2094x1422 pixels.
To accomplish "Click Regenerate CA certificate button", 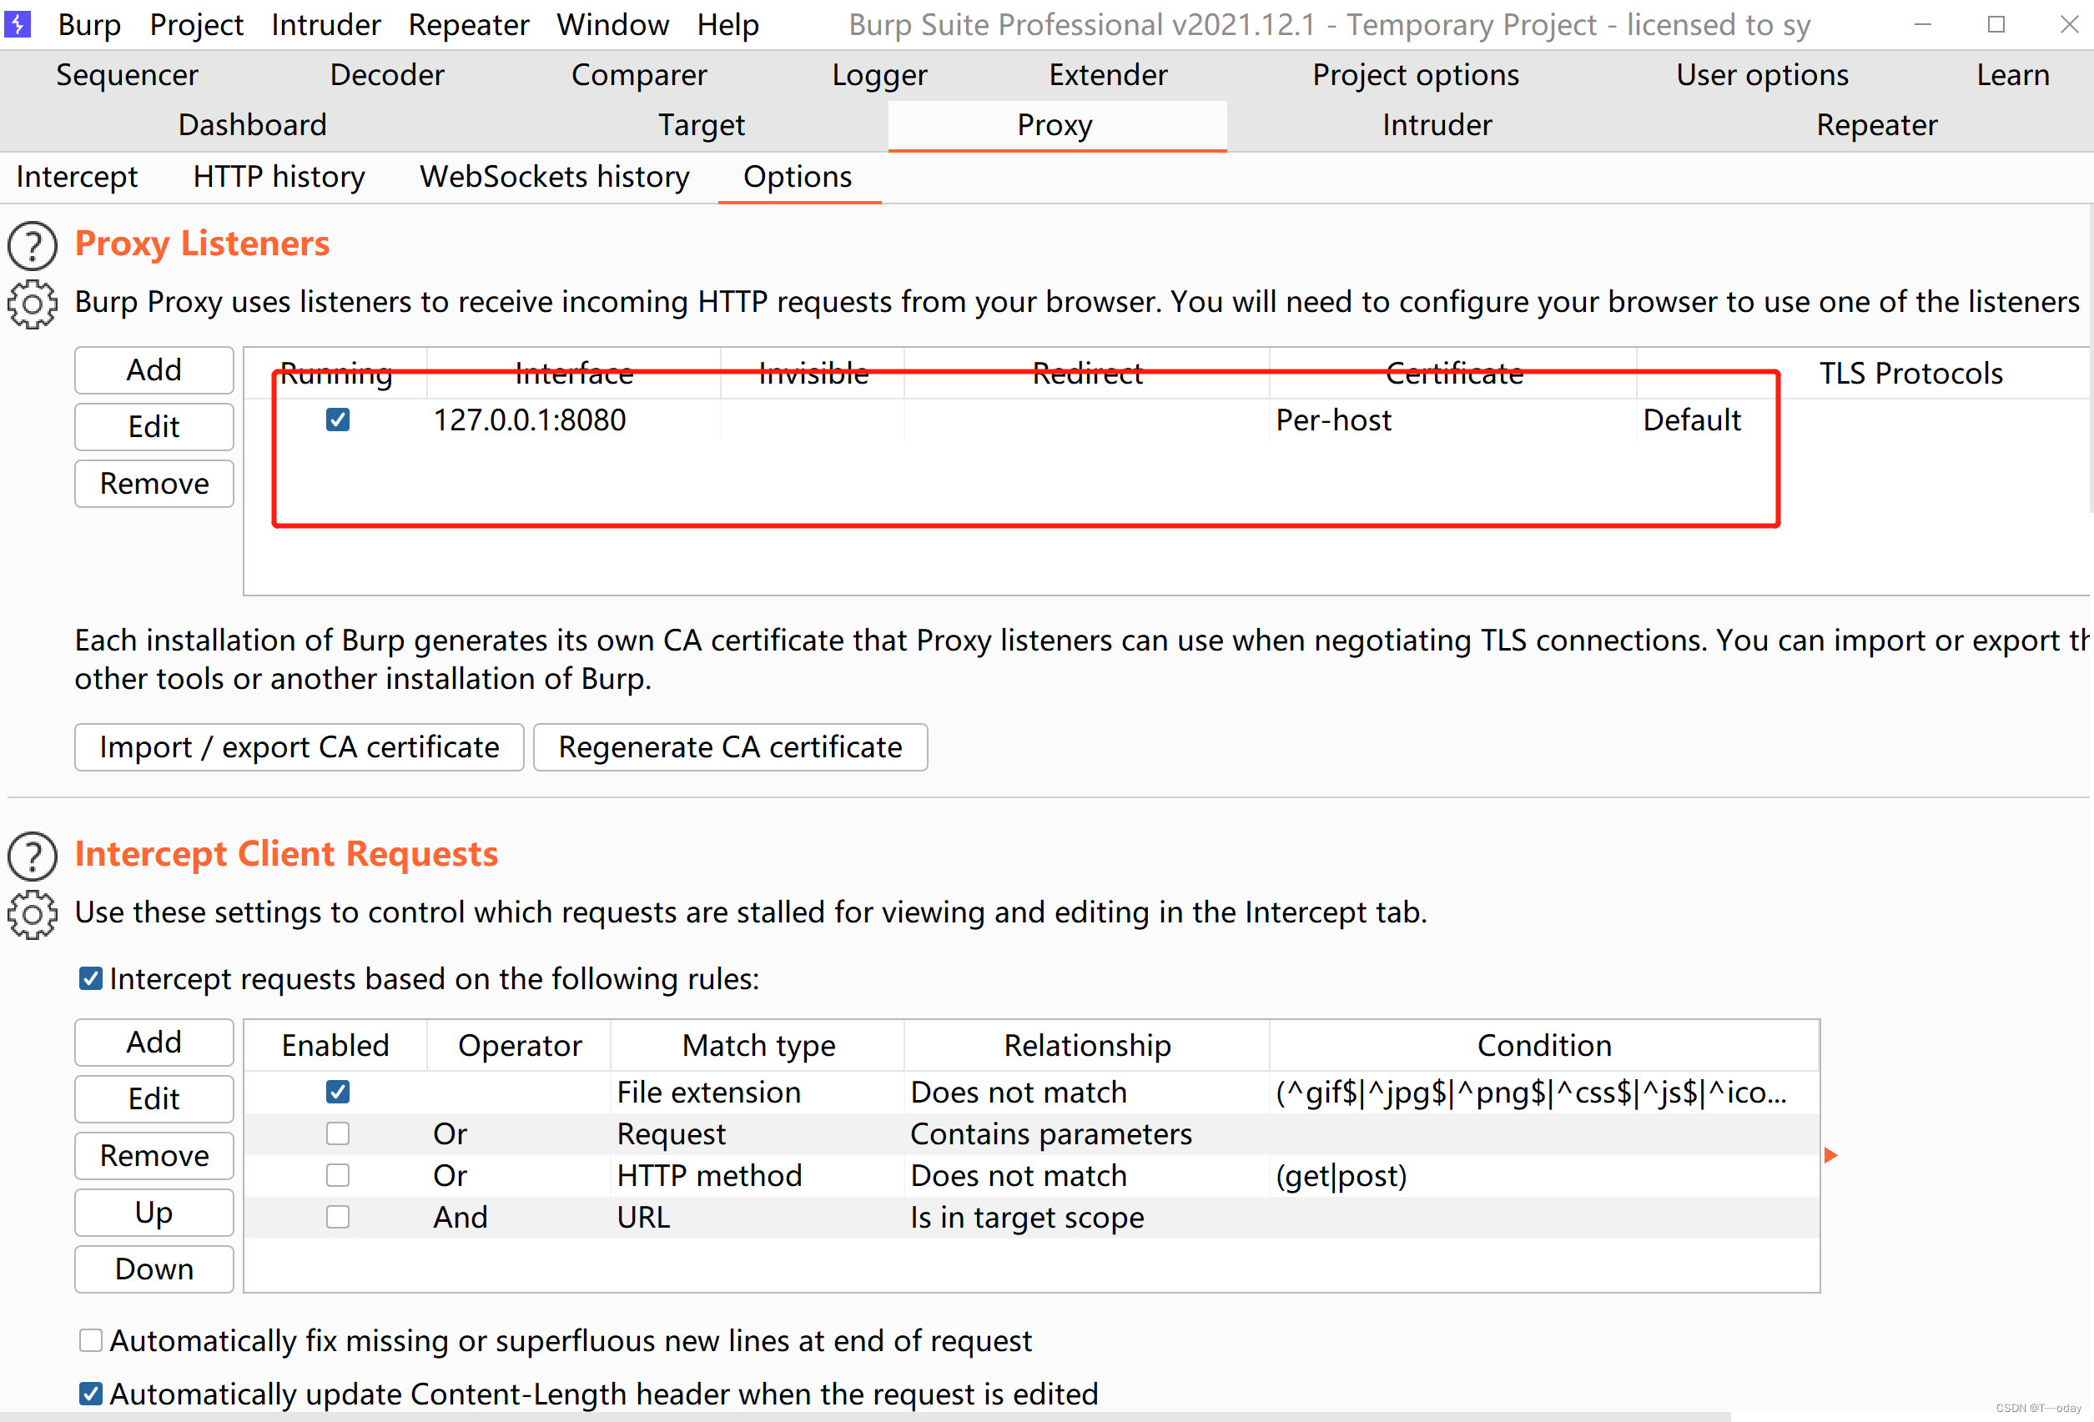I will (x=730, y=746).
